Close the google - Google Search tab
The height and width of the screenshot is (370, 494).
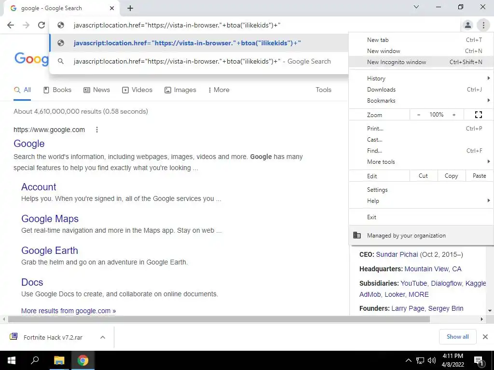coord(112,8)
